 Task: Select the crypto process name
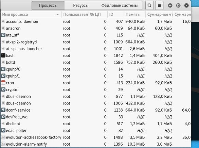click(x=12, y=89)
